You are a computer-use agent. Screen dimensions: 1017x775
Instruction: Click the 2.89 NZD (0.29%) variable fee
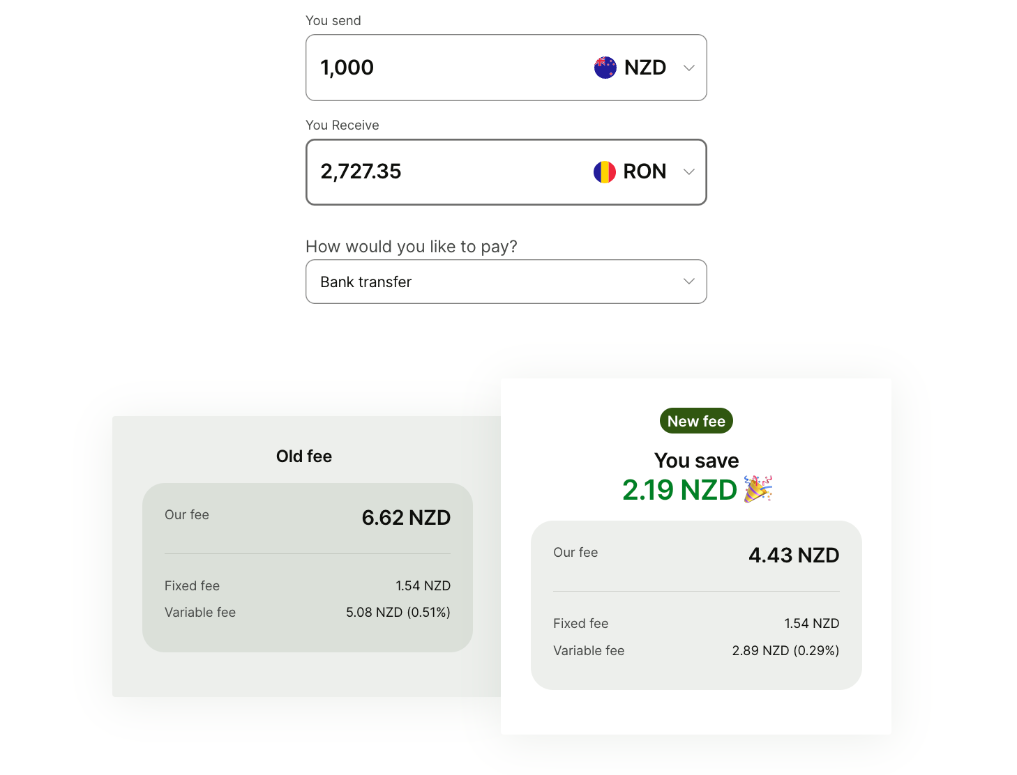[x=785, y=650]
